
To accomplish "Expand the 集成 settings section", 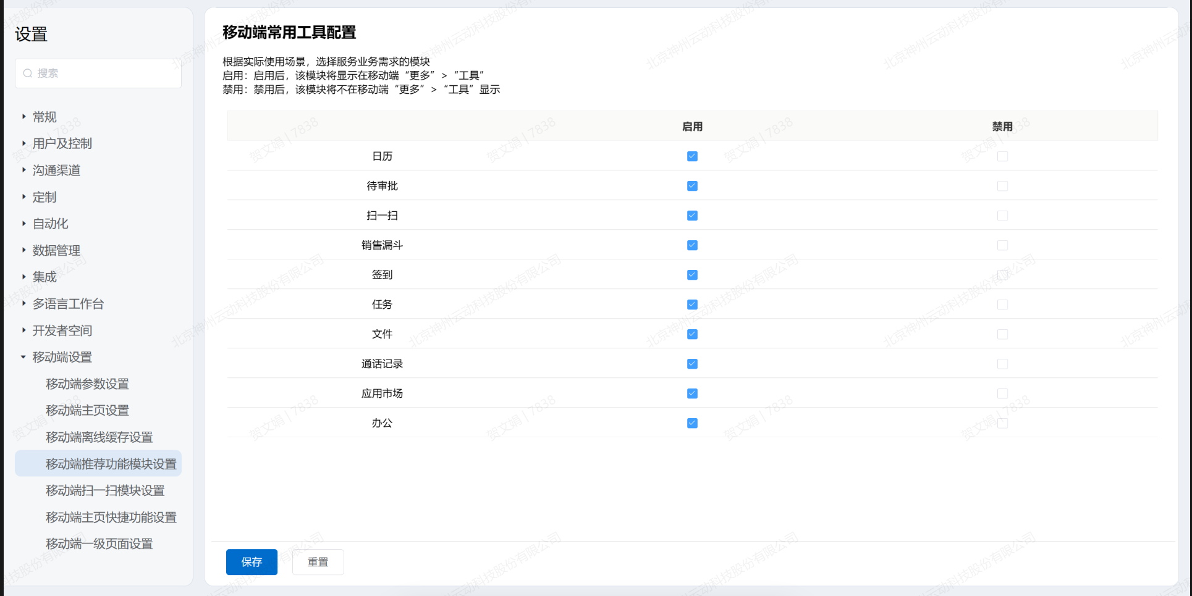I will pyautogui.click(x=44, y=277).
